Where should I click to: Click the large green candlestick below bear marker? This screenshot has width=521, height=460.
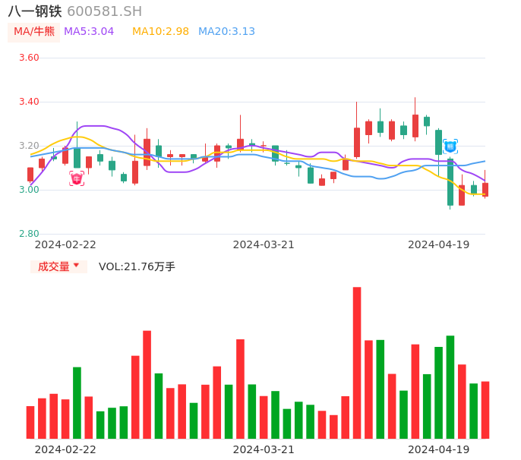click(450, 182)
